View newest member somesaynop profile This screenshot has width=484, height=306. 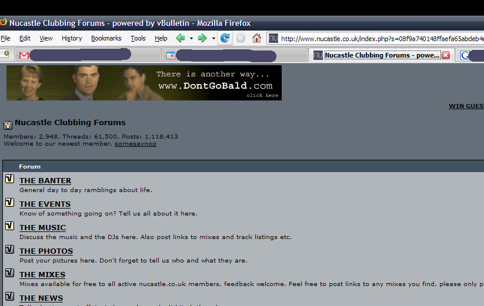pyautogui.click(x=135, y=143)
